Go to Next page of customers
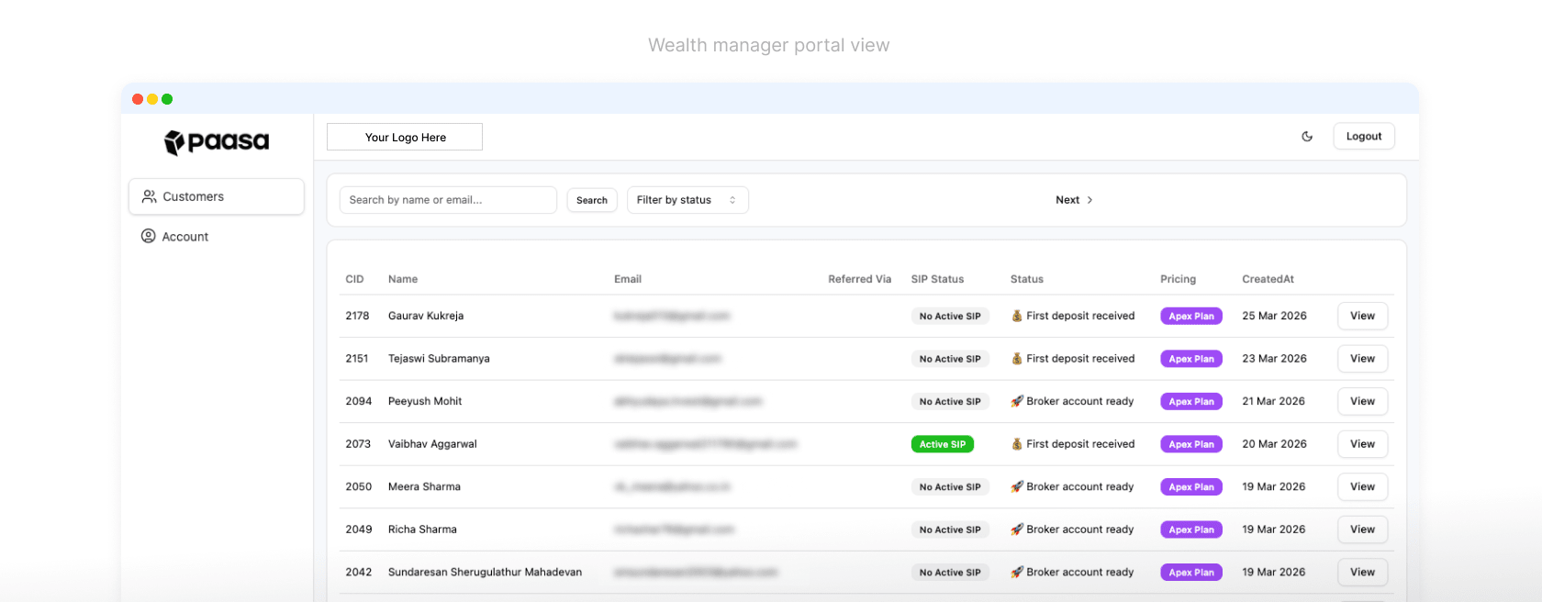This screenshot has height=602, width=1542. point(1074,200)
